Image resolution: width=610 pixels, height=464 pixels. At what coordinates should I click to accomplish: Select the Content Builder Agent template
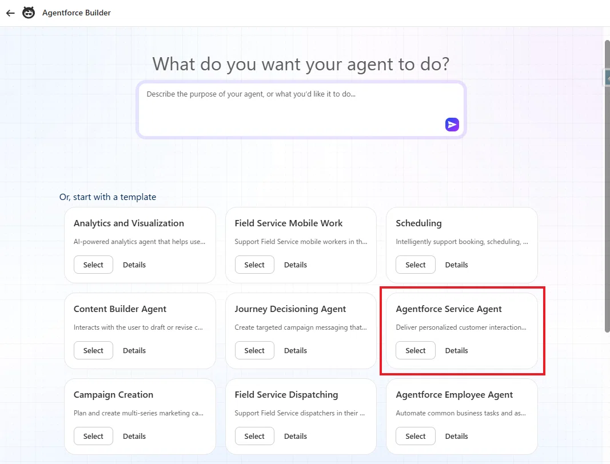coord(93,350)
